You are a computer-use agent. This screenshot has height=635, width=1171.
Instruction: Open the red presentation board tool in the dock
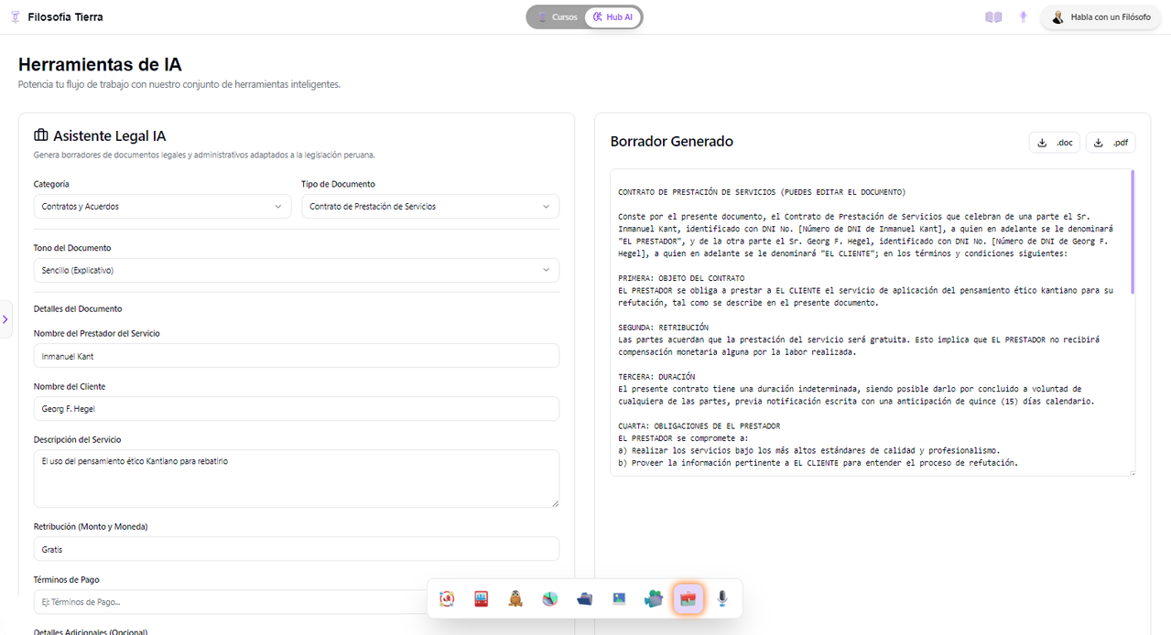click(x=481, y=598)
